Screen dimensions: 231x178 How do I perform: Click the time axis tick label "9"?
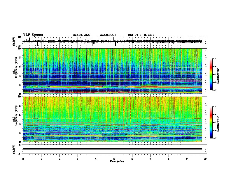coord(187,159)
